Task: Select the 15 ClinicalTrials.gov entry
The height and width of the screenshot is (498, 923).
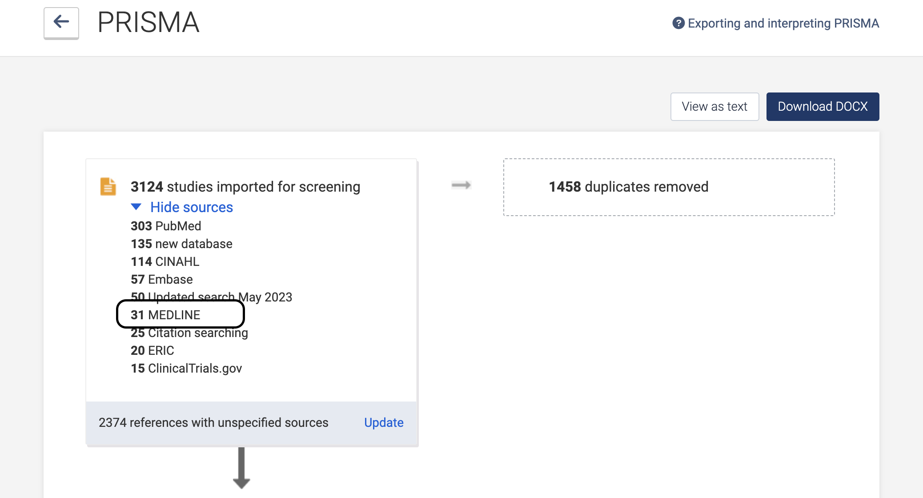Action: click(186, 368)
